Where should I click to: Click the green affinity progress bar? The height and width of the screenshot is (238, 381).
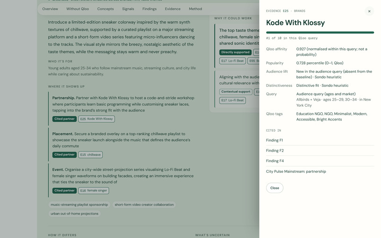[320, 32]
